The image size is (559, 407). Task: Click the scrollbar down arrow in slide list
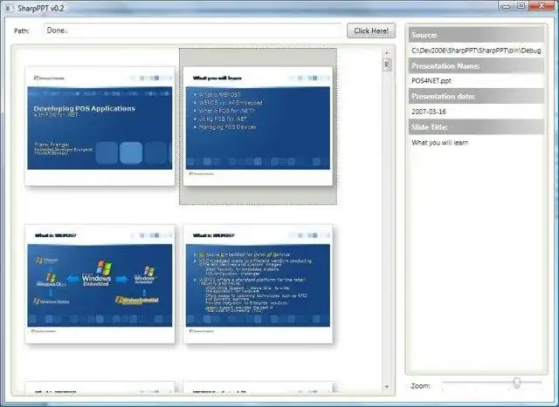click(x=387, y=387)
